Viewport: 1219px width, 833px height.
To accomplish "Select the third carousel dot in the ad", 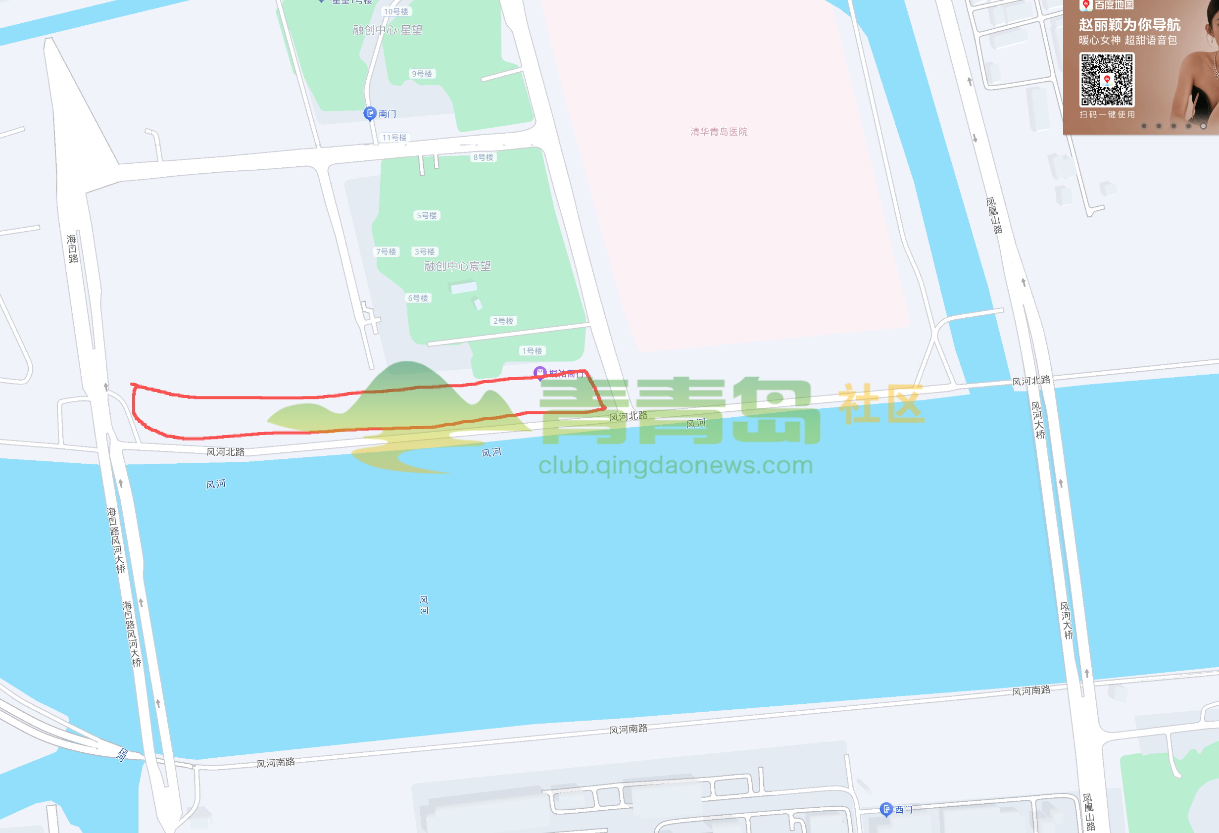I will [1174, 126].
